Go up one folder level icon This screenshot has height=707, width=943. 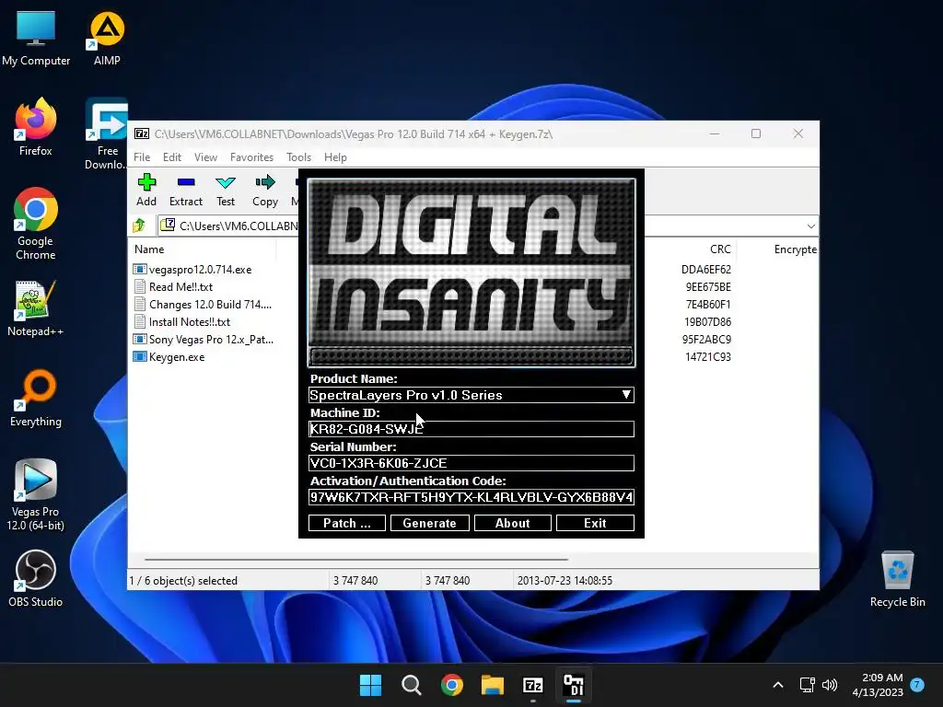click(x=139, y=226)
